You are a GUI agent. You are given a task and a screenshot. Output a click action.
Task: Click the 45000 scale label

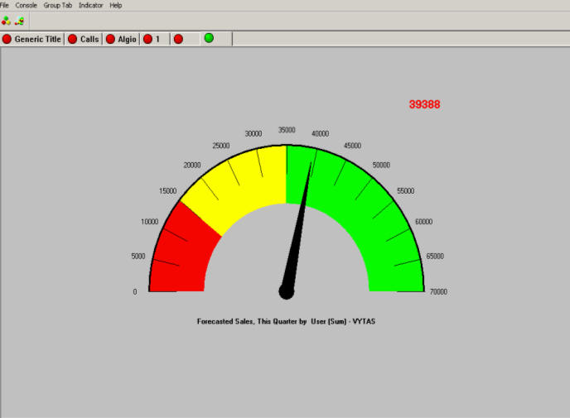(x=353, y=146)
